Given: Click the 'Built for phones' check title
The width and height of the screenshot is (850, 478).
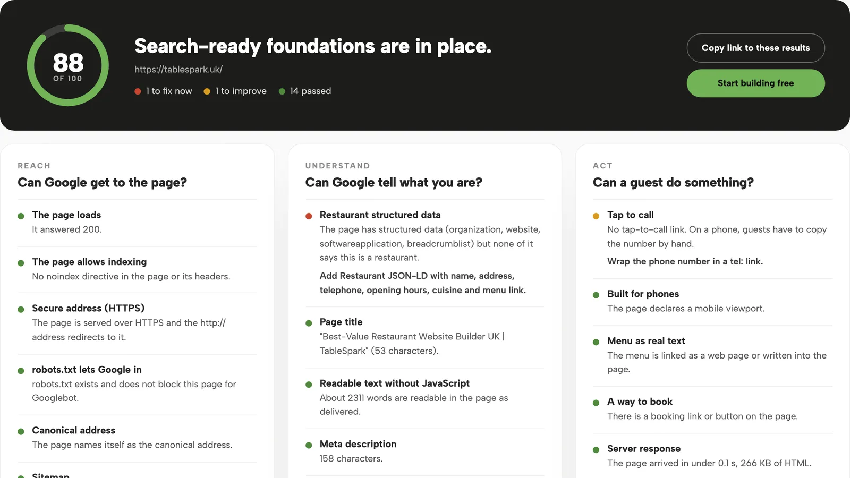Looking at the screenshot, I should point(643,294).
